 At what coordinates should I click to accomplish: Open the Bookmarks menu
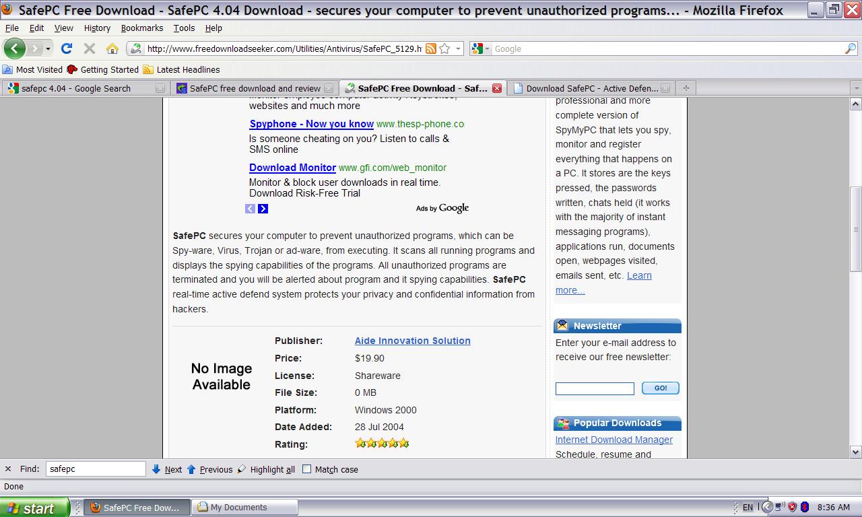(x=142, y=28)
